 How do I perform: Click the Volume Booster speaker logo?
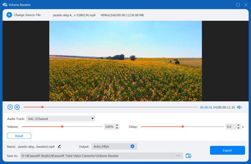coord(5,5)
